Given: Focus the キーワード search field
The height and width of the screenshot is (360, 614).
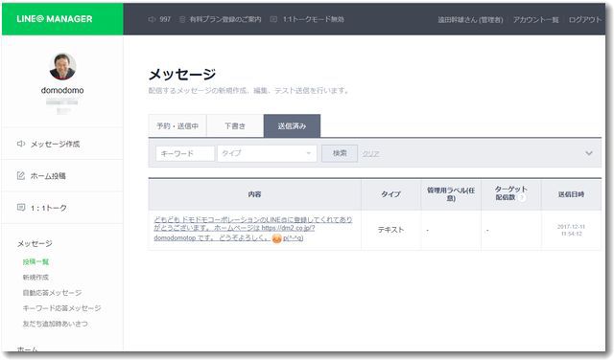Looking at the screenshot, I should [x=185, y=153].
